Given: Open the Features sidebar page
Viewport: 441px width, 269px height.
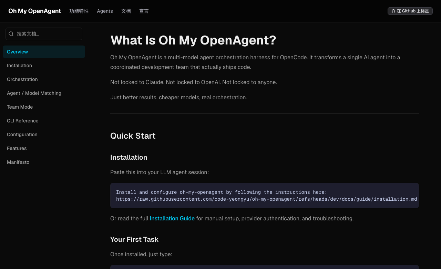Looking at the screenshot, I should (x=44, y=148).
